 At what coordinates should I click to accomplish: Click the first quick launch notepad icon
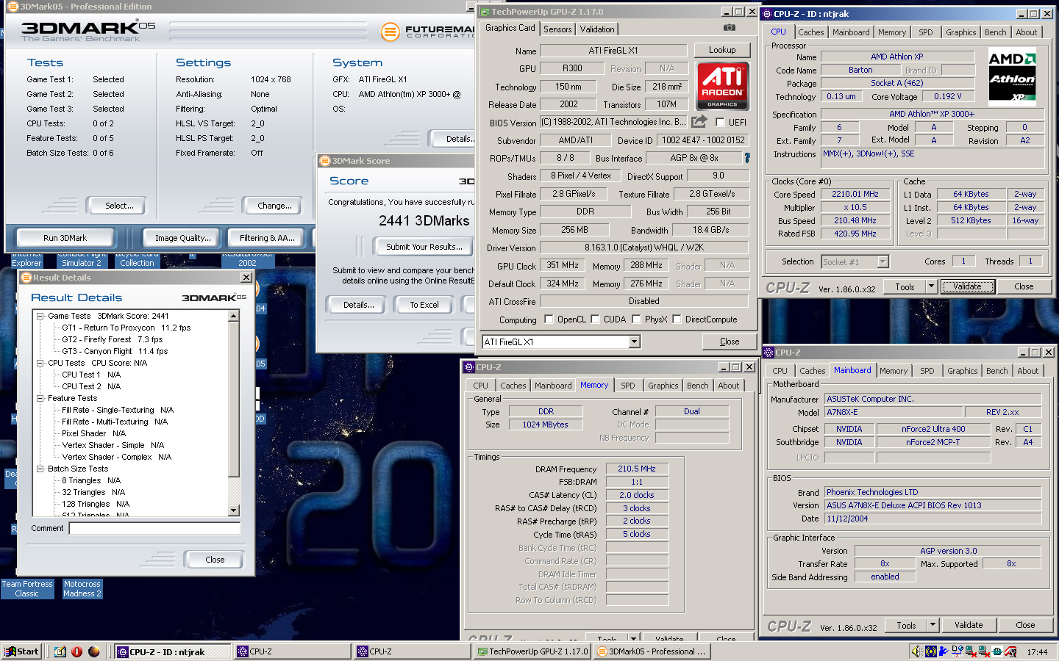(x=60, y=651)
